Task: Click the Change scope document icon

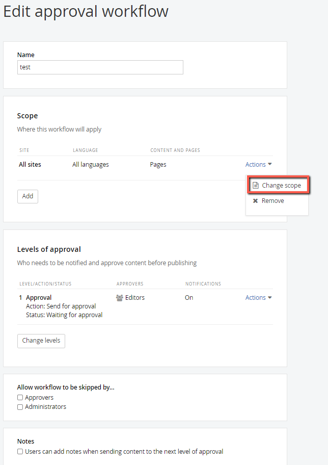Action: tap(255, 186)
